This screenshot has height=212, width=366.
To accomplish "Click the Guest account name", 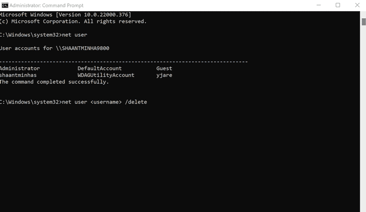I will pos(164,69).
